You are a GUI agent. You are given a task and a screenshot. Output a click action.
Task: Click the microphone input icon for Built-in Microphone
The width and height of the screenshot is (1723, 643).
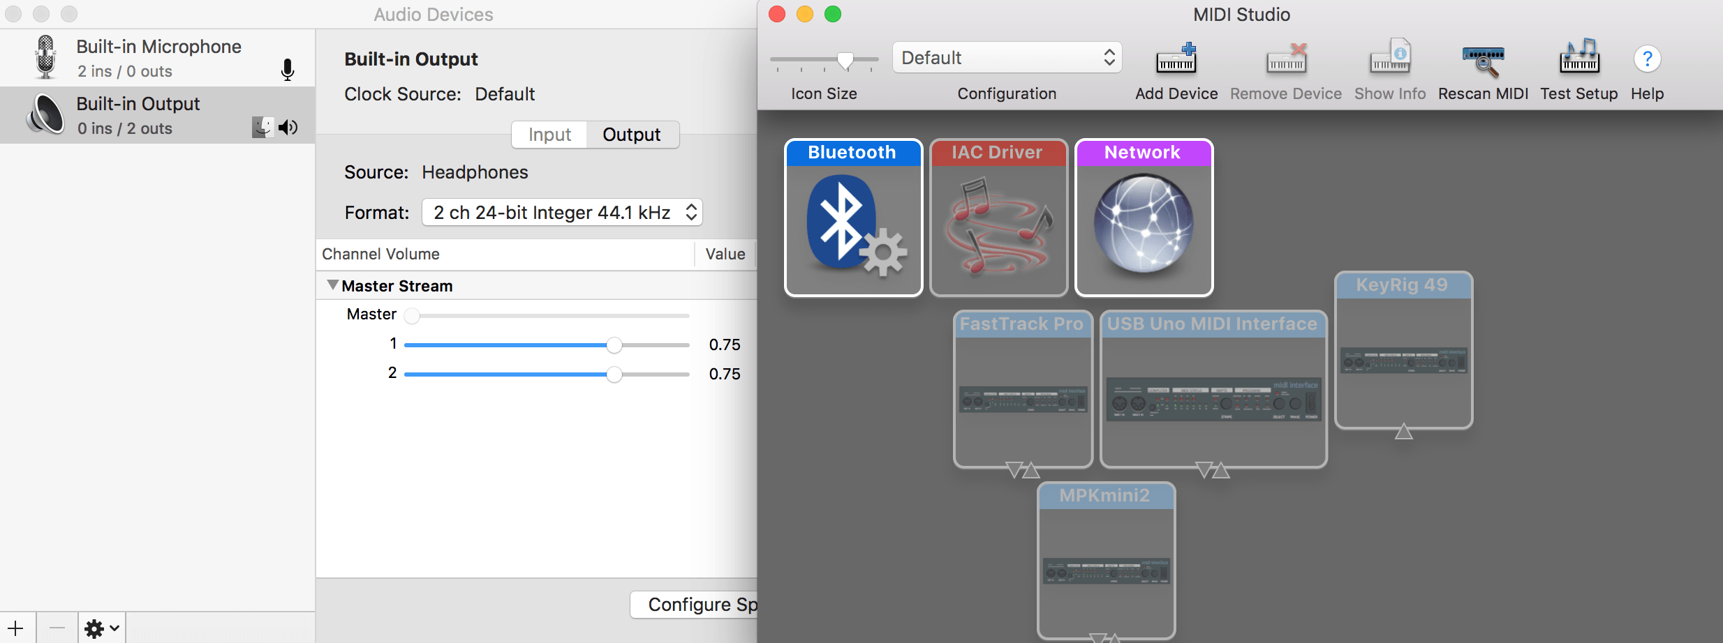tap(287, 69)
